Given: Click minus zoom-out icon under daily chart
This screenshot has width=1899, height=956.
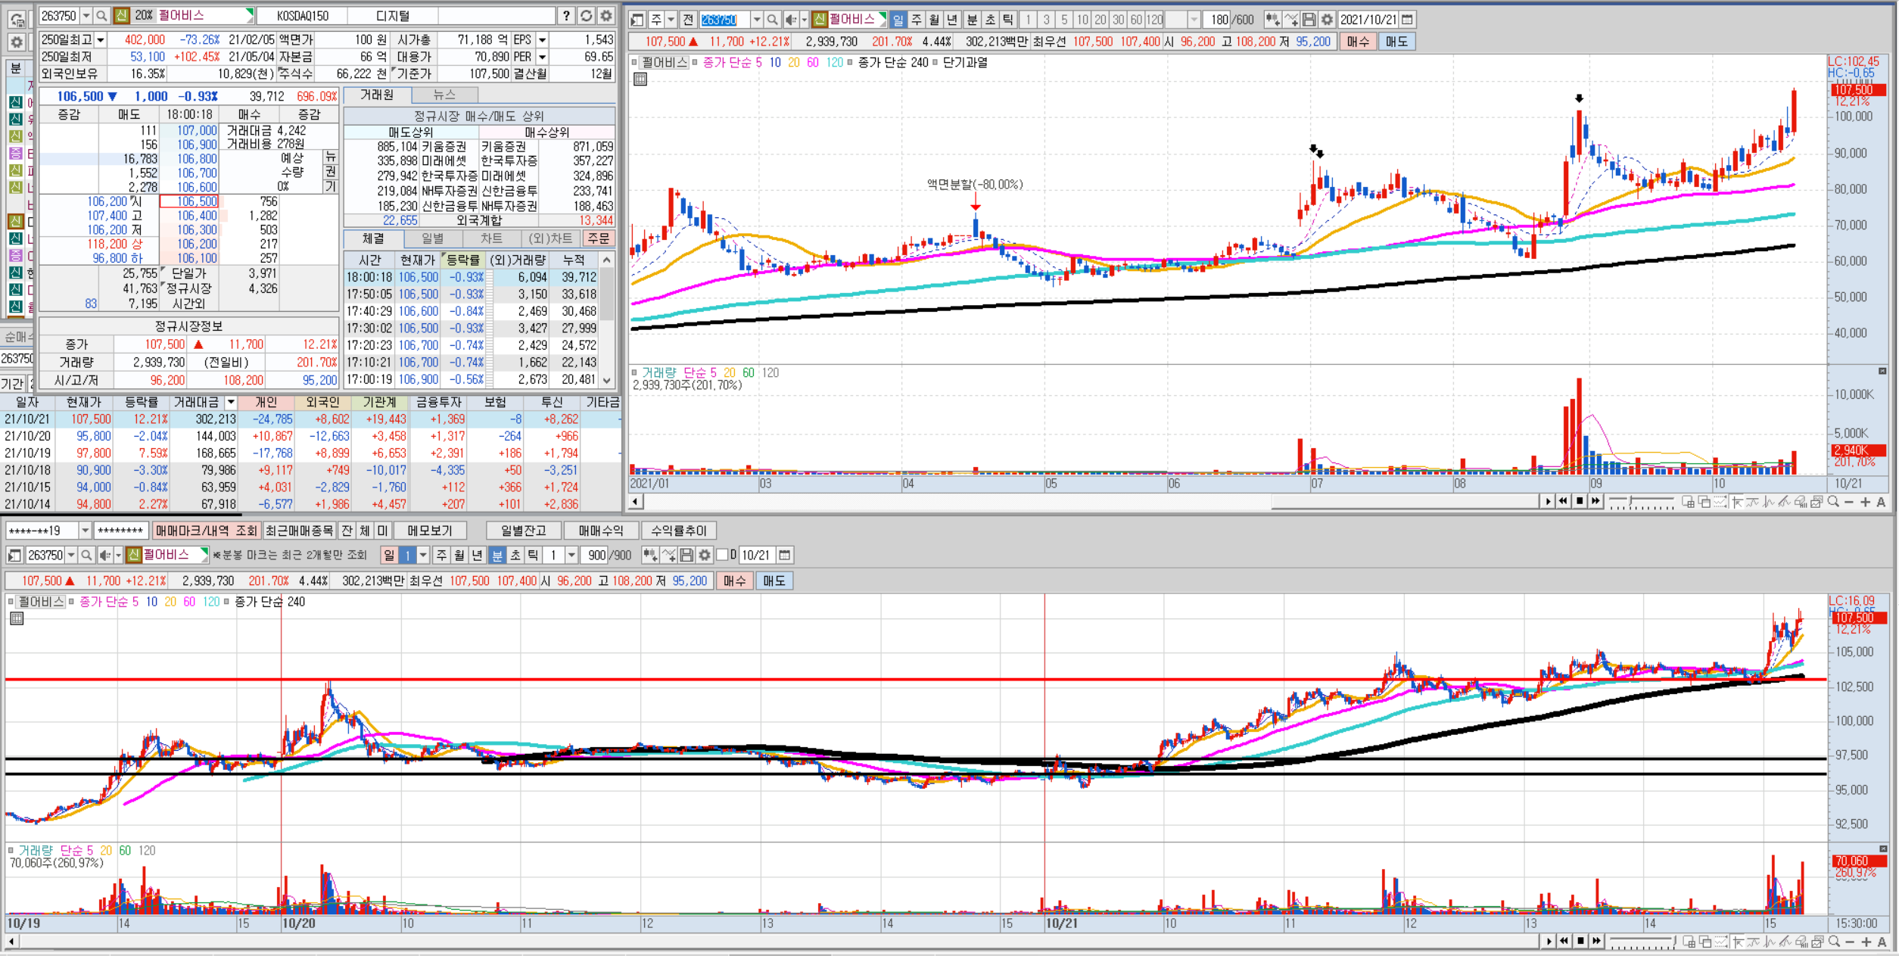Looking at the screenshot, I should click(1849, 502).
